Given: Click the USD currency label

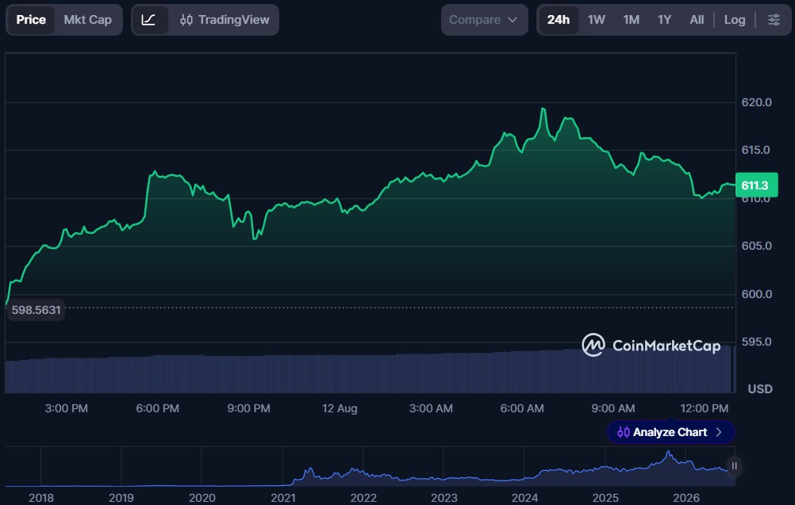Looking at the screenshot, I should [760, 389].
